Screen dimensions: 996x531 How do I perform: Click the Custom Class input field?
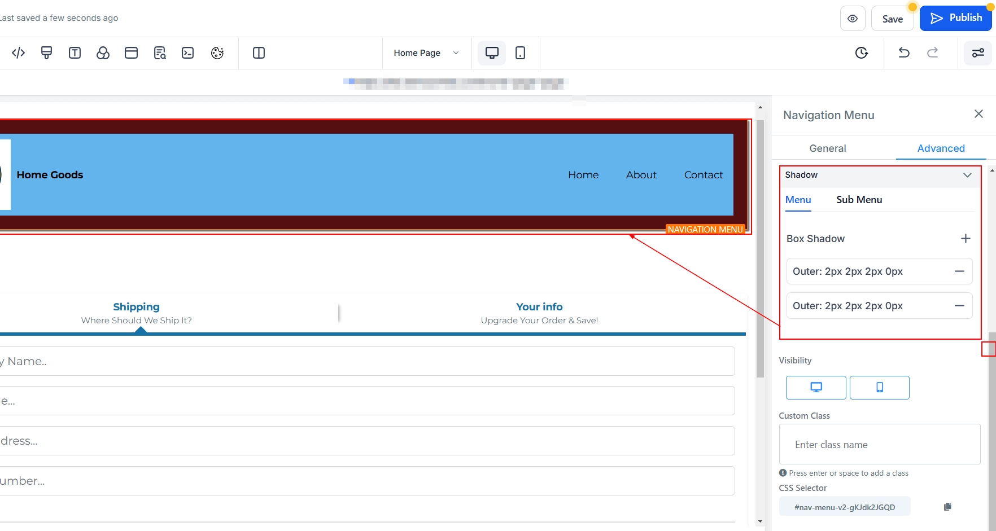879,445
